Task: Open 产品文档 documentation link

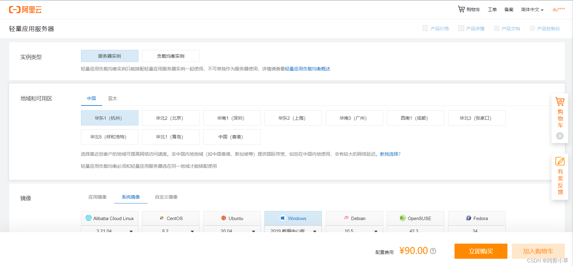Action: pyautogui.click(x=507, y=28)
